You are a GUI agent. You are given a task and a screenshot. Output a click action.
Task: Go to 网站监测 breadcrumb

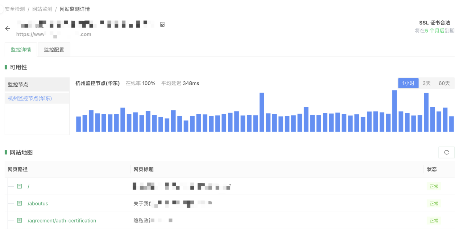coord(42,9)
